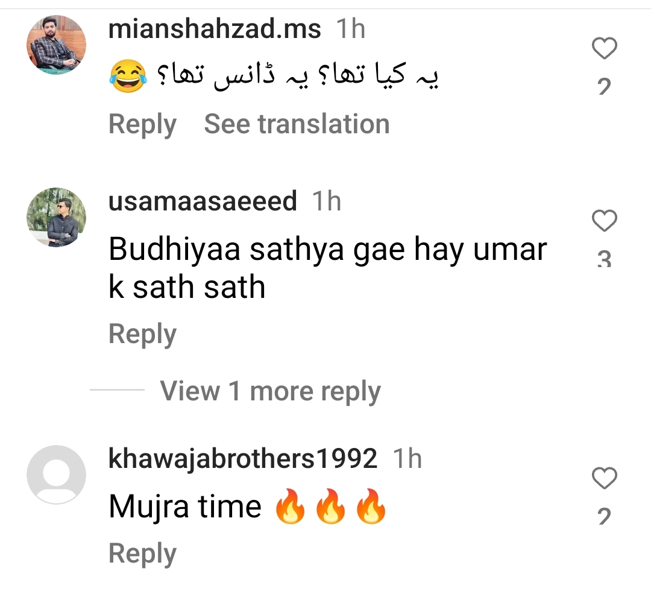Select the Budhiyaa sathya gae comment text

pos(327,268)
